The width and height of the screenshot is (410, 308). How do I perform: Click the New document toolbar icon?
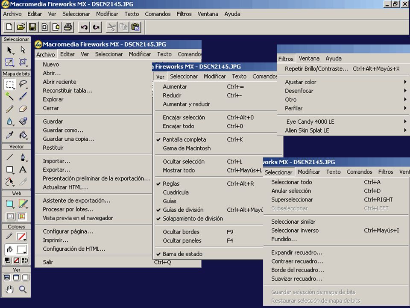point(9,27)
